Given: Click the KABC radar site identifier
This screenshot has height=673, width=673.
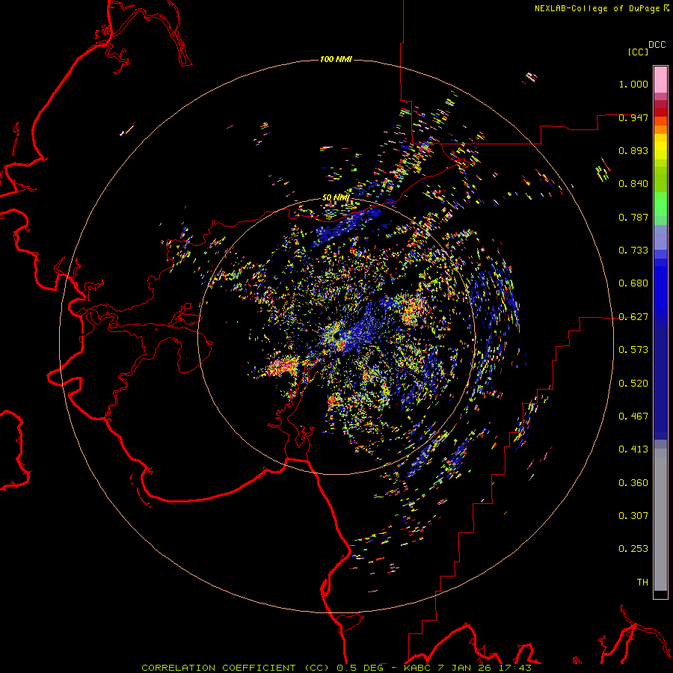Looking at the screenshot, I should click(x=417, y=668).
